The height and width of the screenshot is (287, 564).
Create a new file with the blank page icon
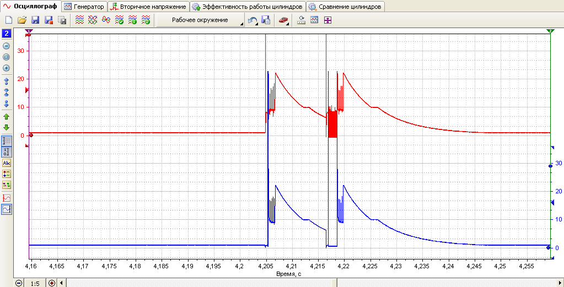[9, 20]
